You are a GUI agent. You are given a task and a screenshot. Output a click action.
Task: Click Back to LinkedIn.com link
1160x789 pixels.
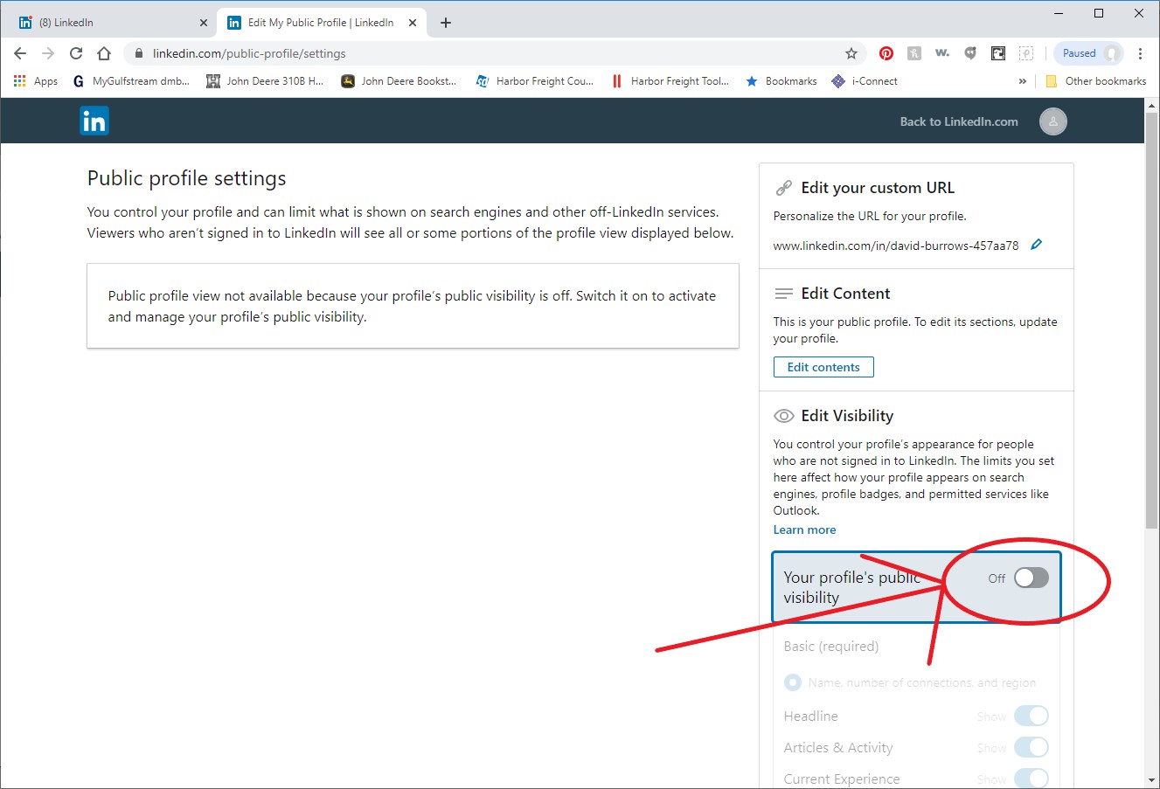coord(959,121)
